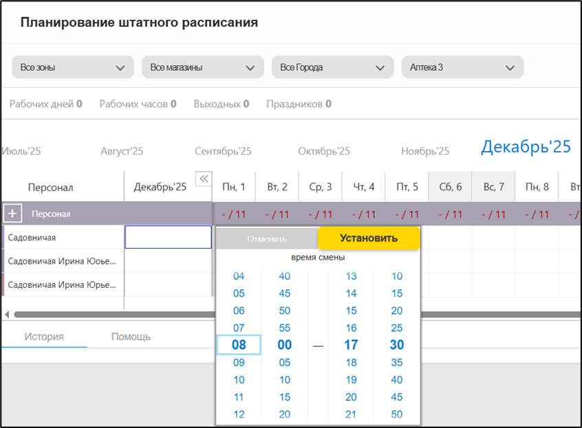Click left arrow of horizontal scrollbar
This screenshot has height=428, width=582.
(7, 315)
